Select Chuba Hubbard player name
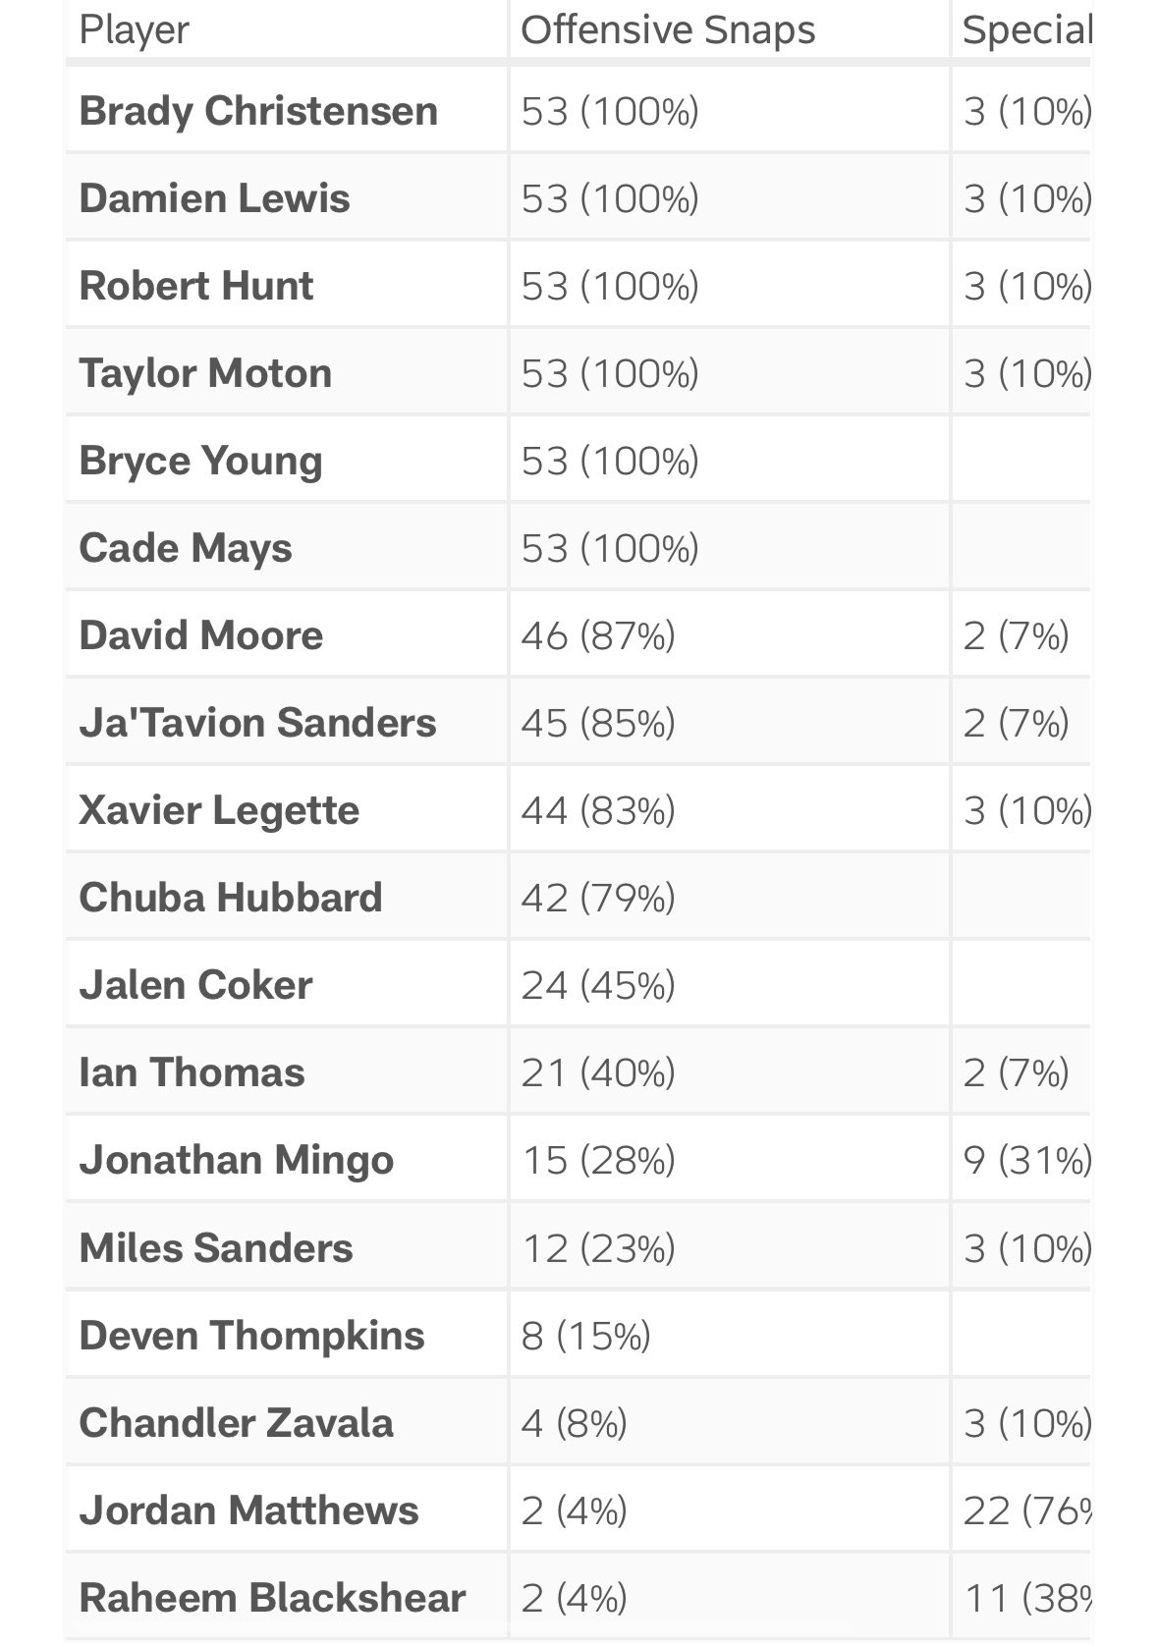This screenshot has width=1158, height=1647. (x=231, y=897)
